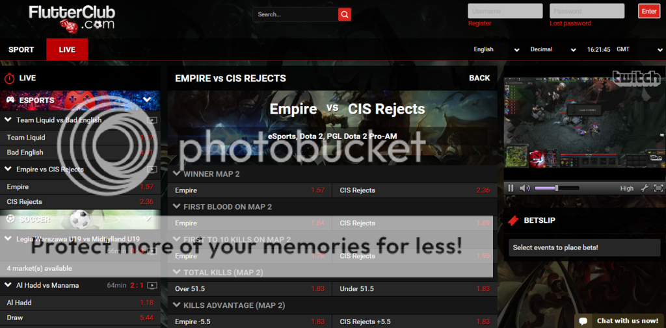Open the Chat with us now widget
The width and height of the screenshot is (666, 328).
pyautogui.click(x=620, y=321)
